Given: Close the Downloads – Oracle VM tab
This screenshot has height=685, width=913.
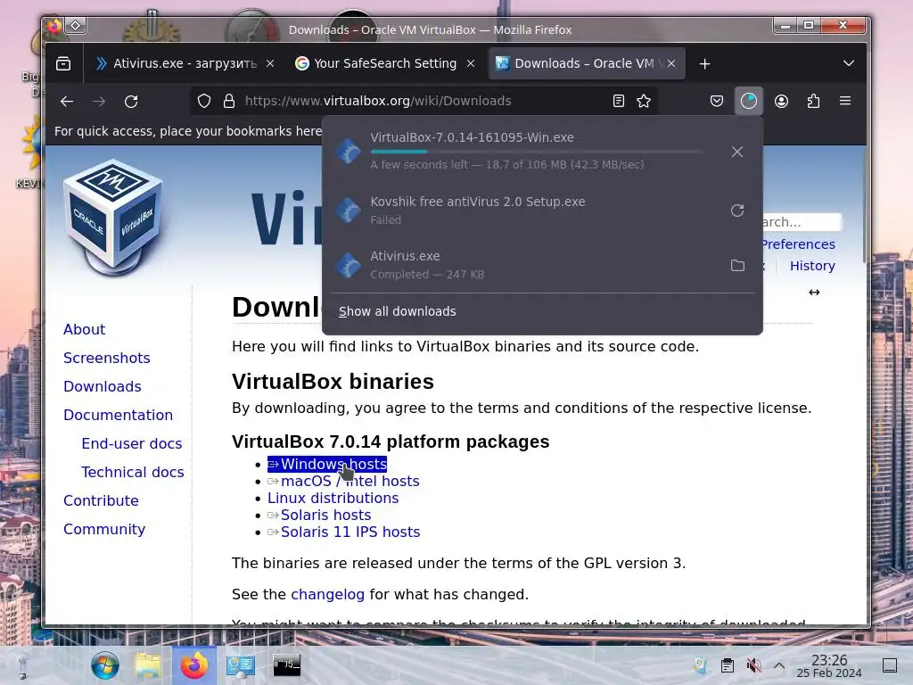Looking at the screenshot, I should [x=671, y=63].
